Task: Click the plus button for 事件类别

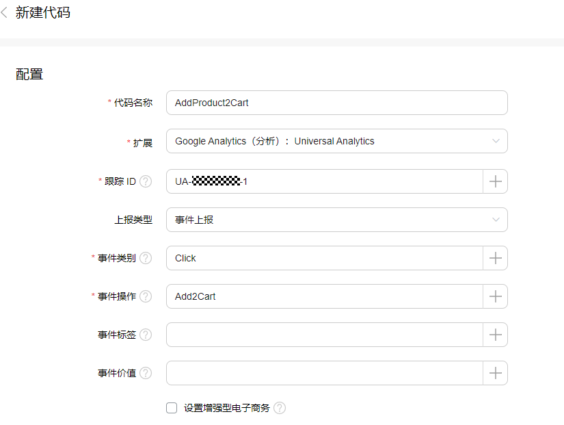Action: click(496, 258)
